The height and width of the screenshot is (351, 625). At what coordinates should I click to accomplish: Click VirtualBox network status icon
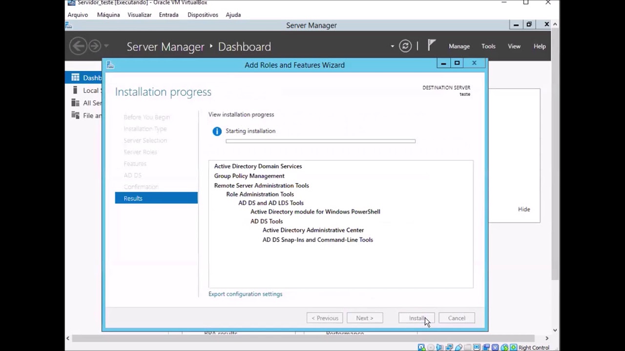pyautogui.click(x=449, y=348)
